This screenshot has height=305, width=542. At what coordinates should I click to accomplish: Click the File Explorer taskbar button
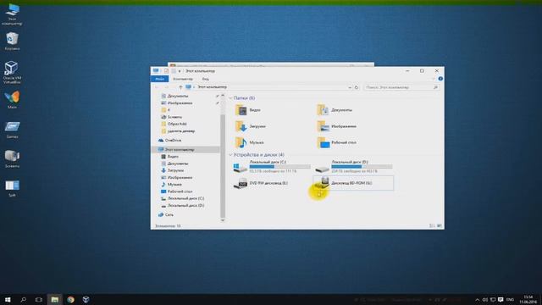pos(54,299)
